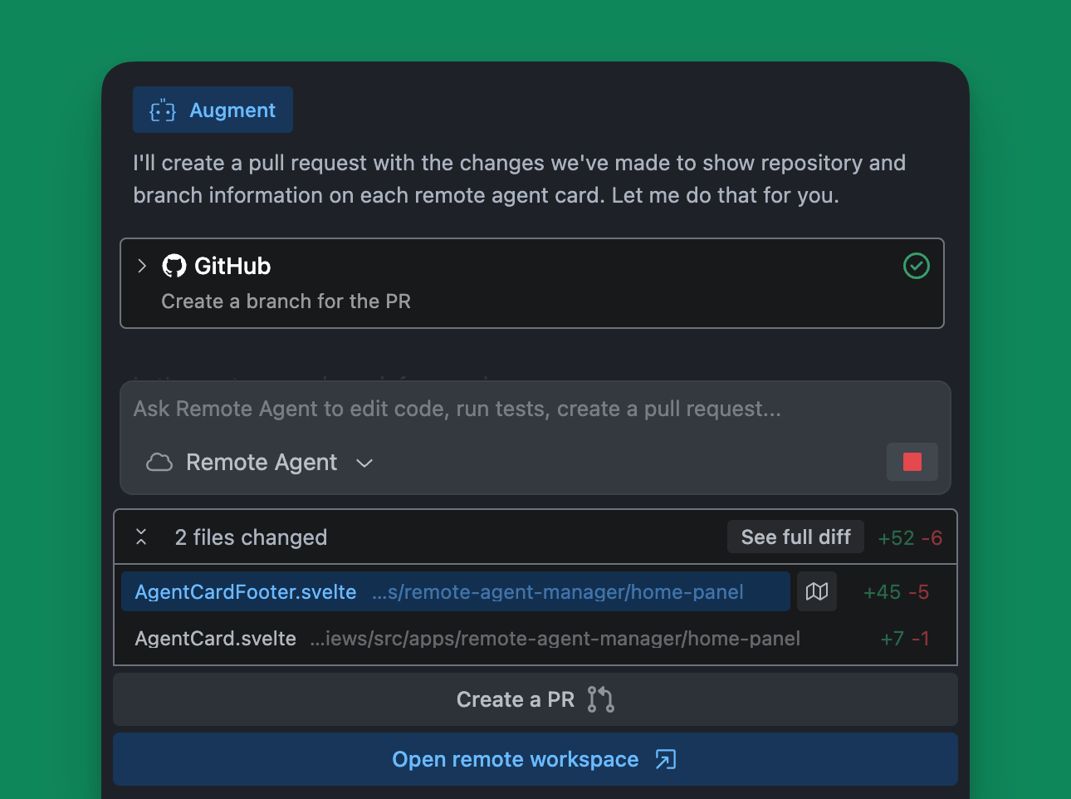Open the diff map view for AgentCardFooter.svelte
Screen dimensions: 1071x799
[817, 591]
